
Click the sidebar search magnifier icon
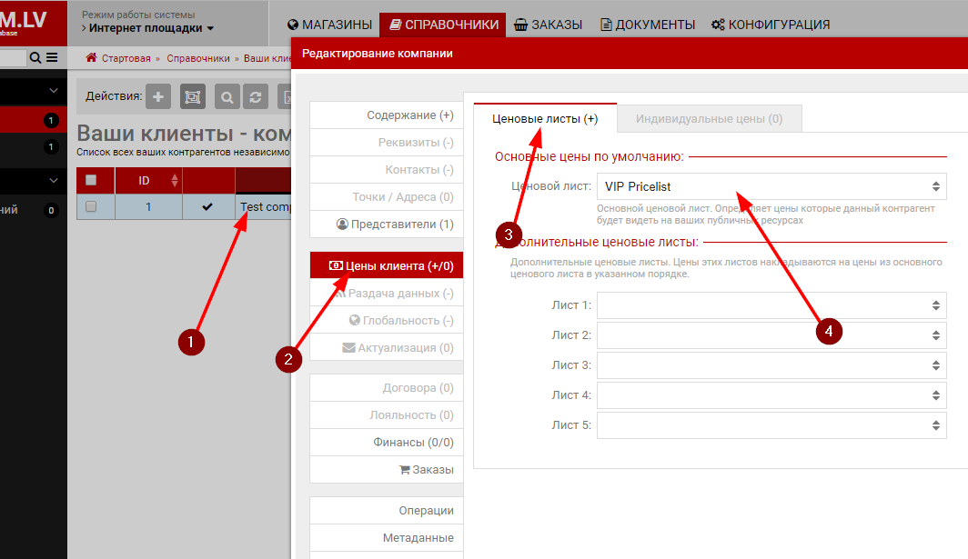tap(35, 57)
